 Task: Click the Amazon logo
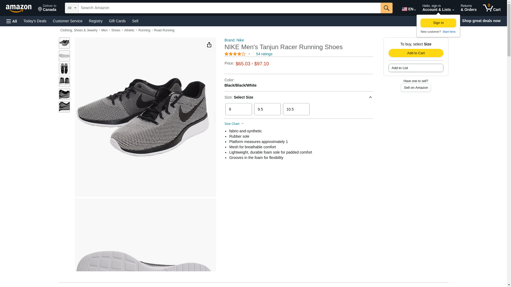click(19, 8)
